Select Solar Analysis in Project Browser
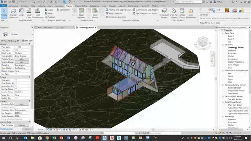 click(x=234, y=65)
